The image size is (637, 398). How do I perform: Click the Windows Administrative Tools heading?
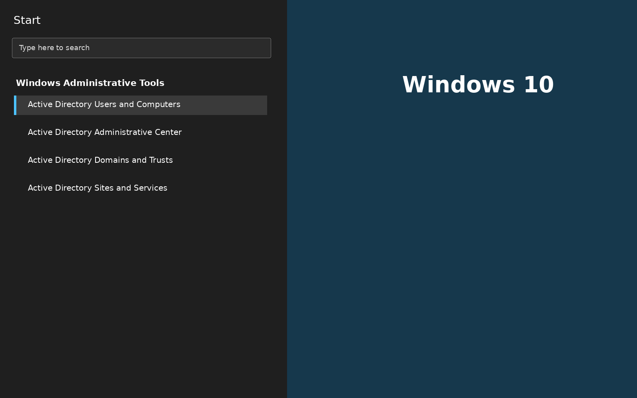click(90, 83)
